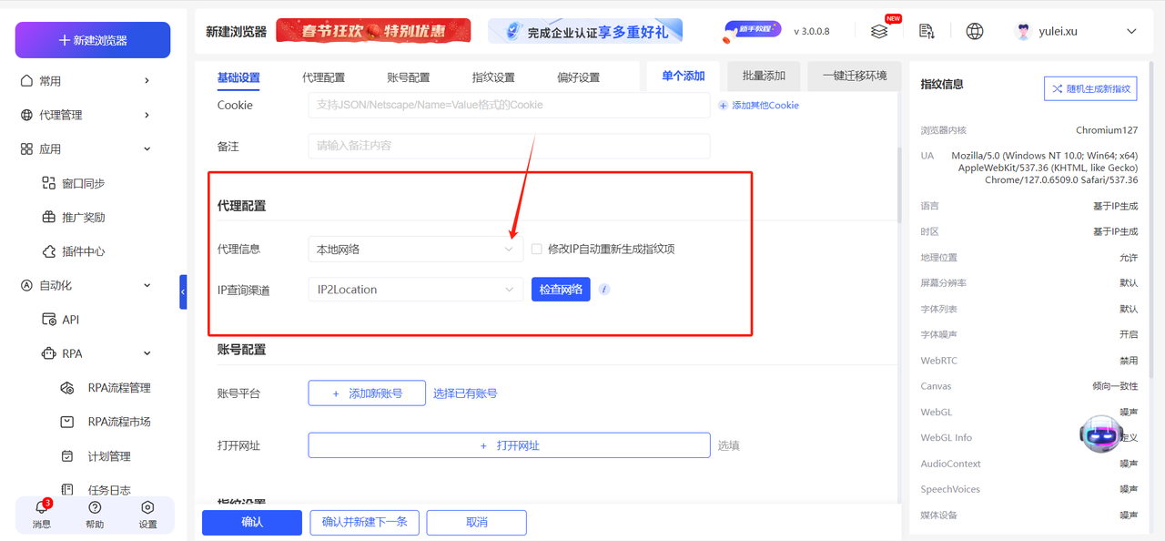Open the 帮助 help icon
Image resolution: width=1165 pixels, height=541 pixels.
pyautogui.click(x=94, y=513)
